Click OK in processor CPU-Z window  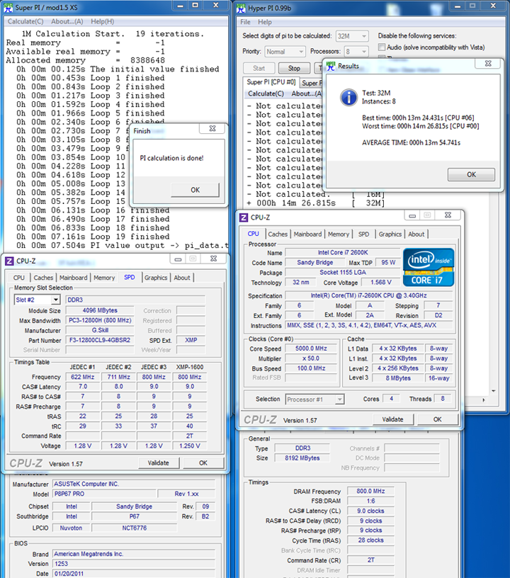point(438,419)
